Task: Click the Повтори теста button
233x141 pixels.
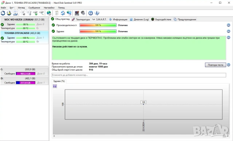Action: [x=216, y=65]
